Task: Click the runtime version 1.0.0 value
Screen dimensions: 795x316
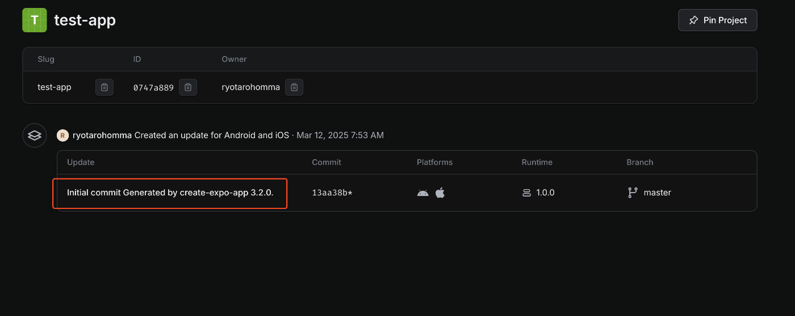Action: pos(545,193)
